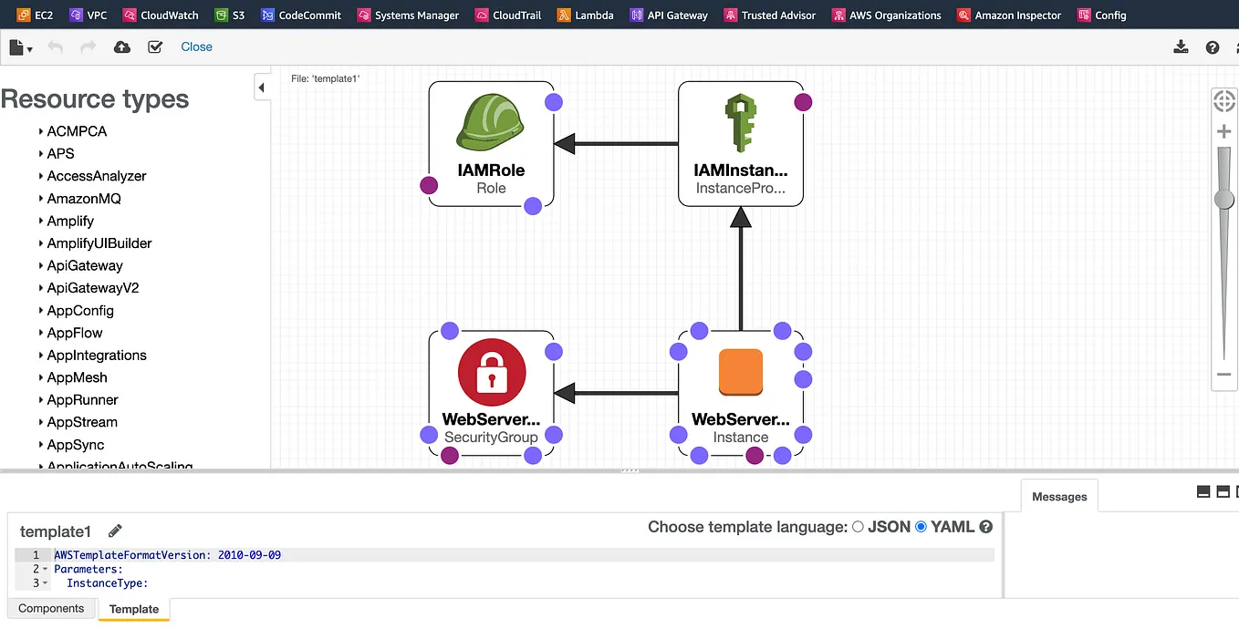Switch template language to JSON
Screen dimensions: 1239x629
point(858,526)
